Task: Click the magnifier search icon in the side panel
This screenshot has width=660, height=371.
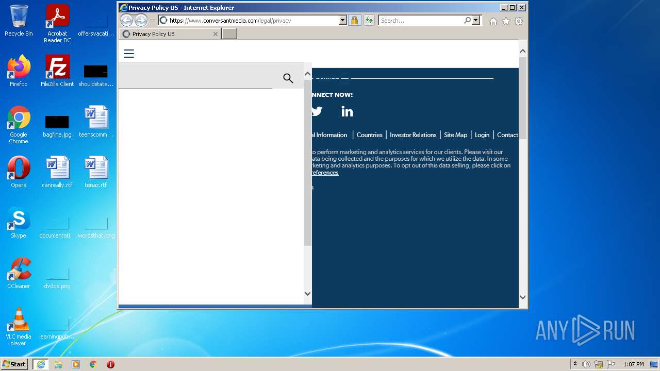Action: 288,78
